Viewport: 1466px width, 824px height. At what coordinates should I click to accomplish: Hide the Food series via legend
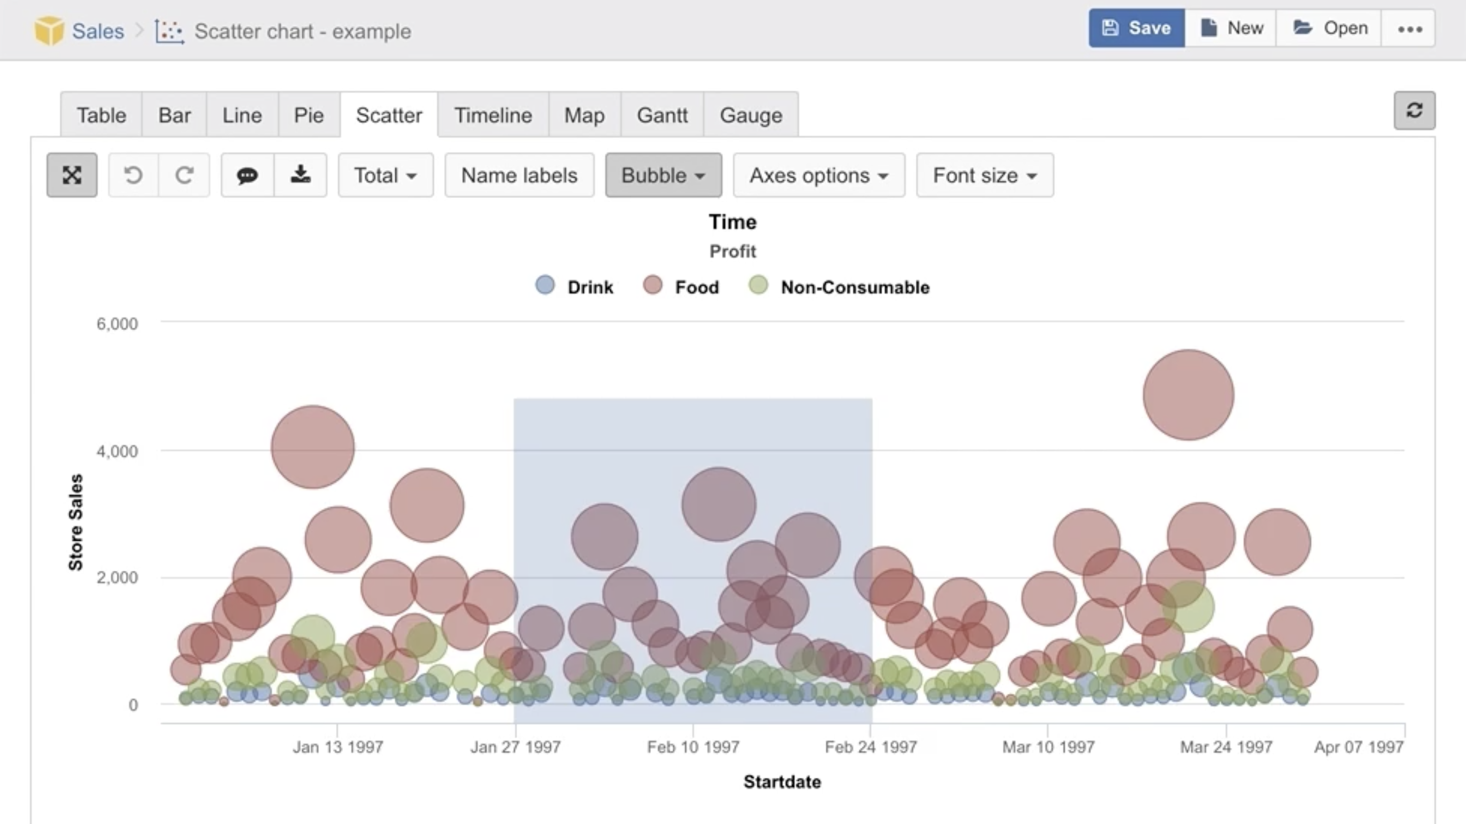pyautogui.click(x=681, y=286)
